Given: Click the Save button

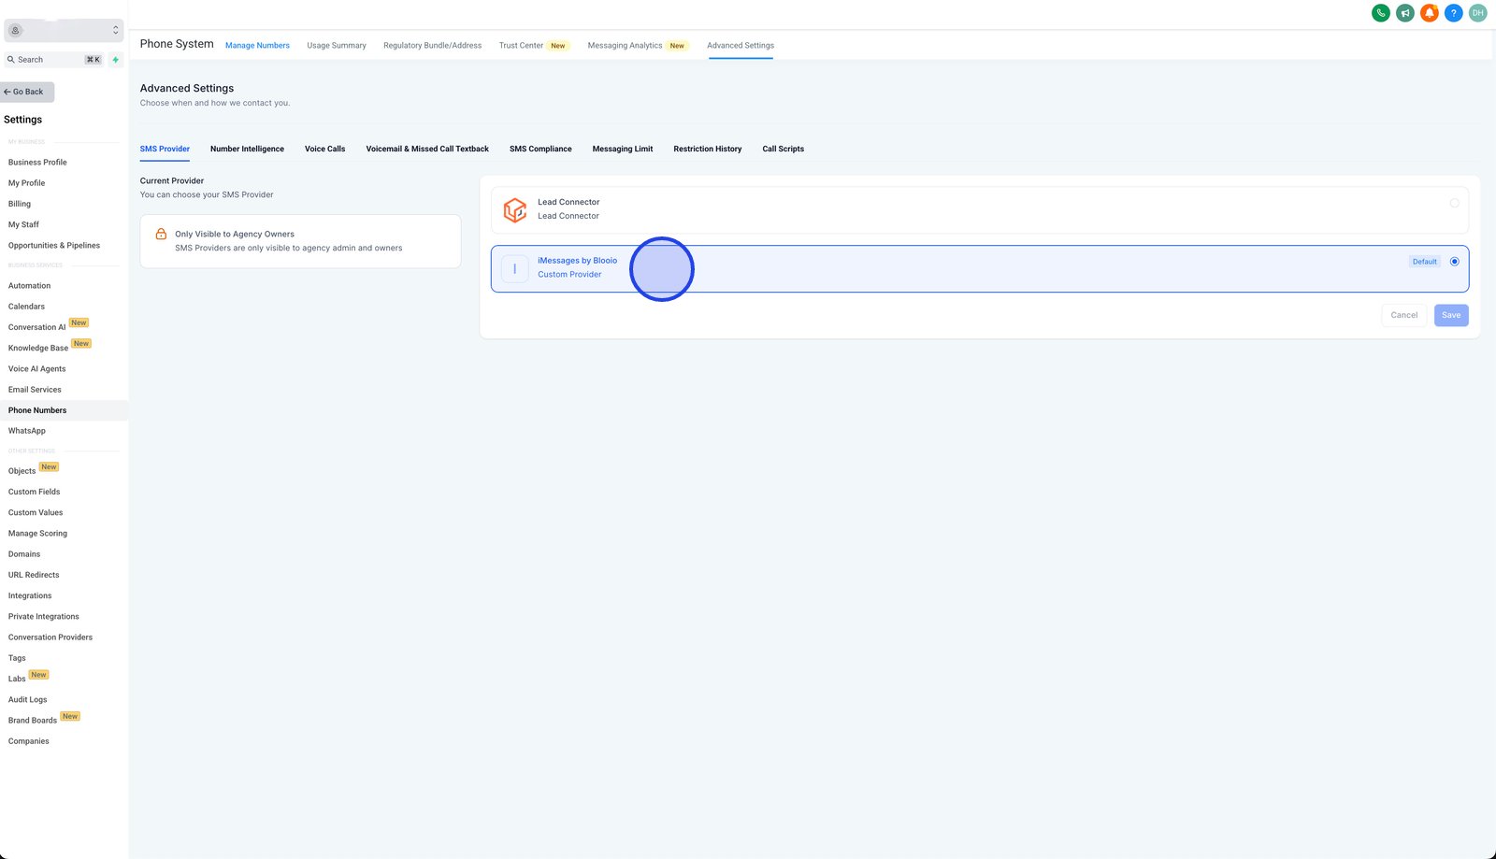Looking at the screenshot, I should coord(1451,315).
